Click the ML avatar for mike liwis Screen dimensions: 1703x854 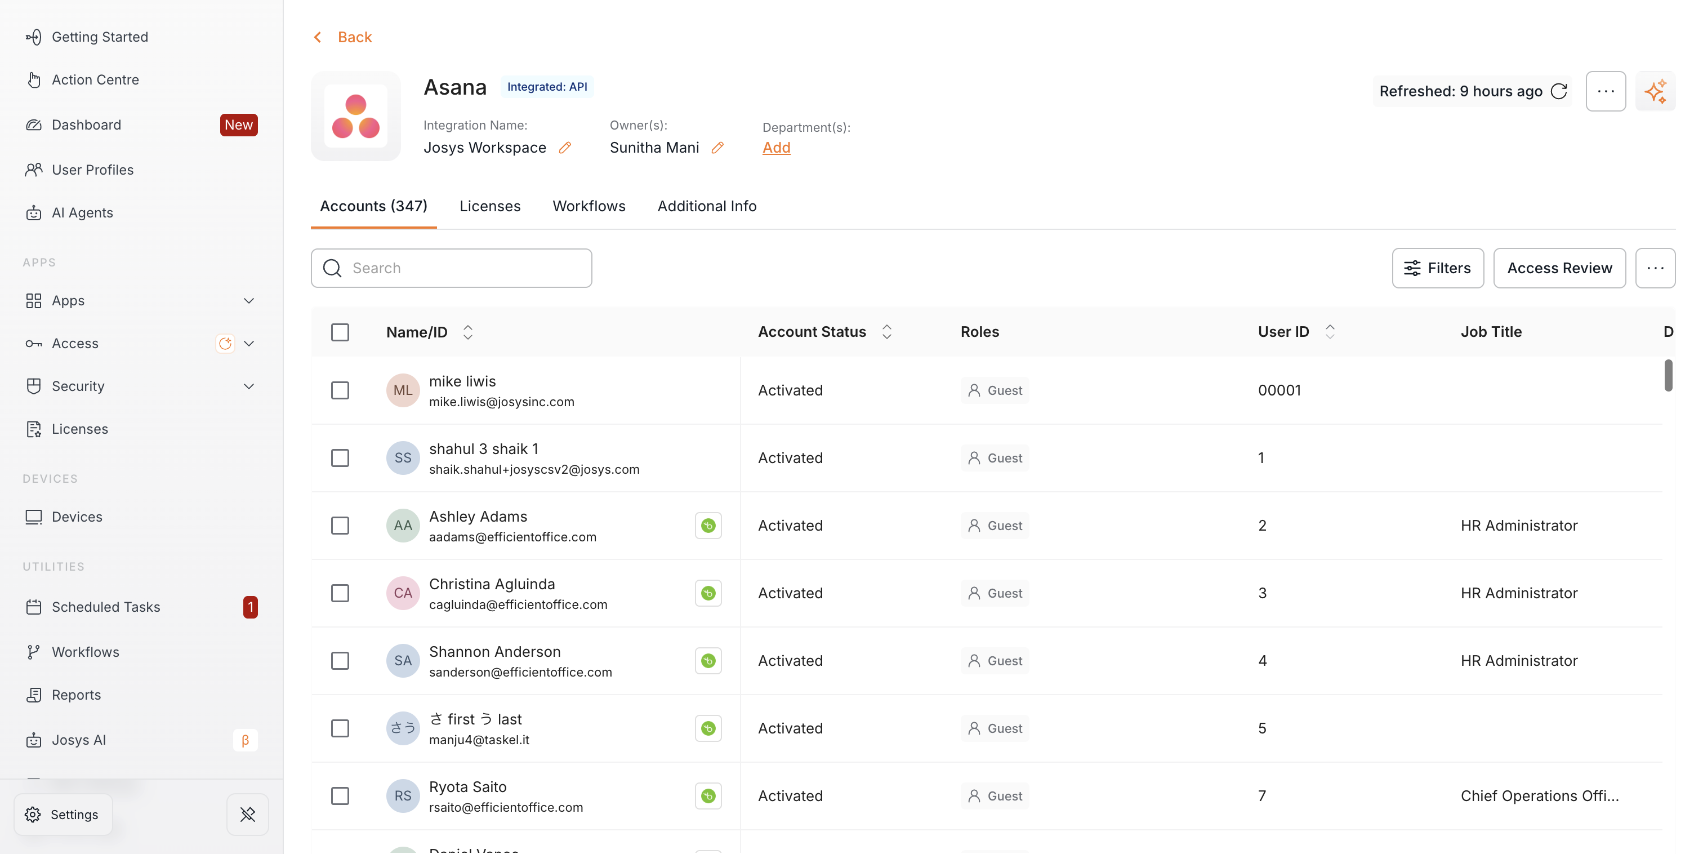pos(403,390)
